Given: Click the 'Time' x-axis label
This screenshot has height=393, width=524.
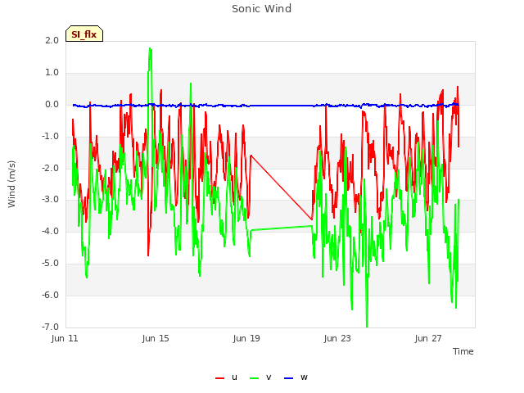Looking at the screenshot, I should (x=463, y=351).
